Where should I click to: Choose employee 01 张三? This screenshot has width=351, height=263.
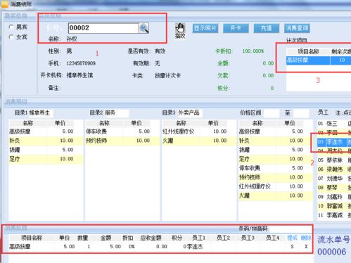pos(334,124)
